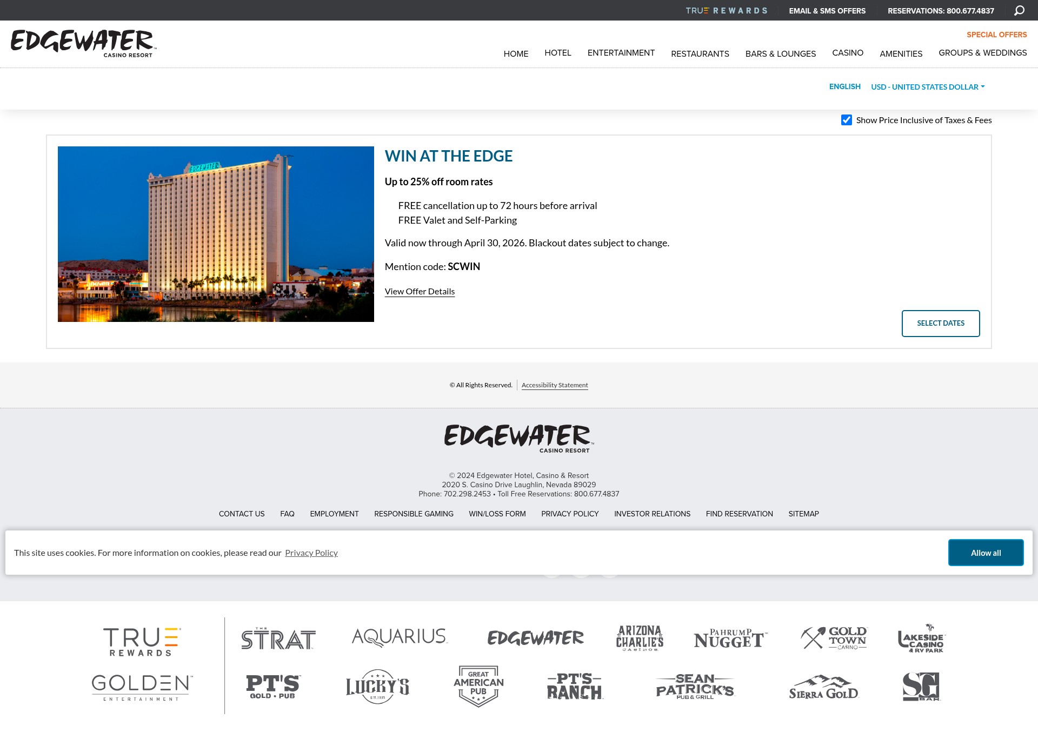Viewport: 1038px width, 733px height.
Task: Open Contact Us footer link
Action: [242, 514]
